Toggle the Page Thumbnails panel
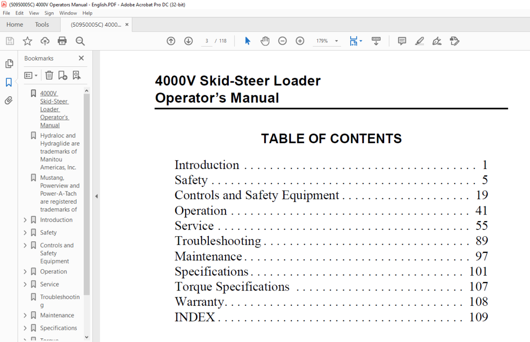Viewport: 530px width, 342px height. pyautogui.click(x=9, y=64)
